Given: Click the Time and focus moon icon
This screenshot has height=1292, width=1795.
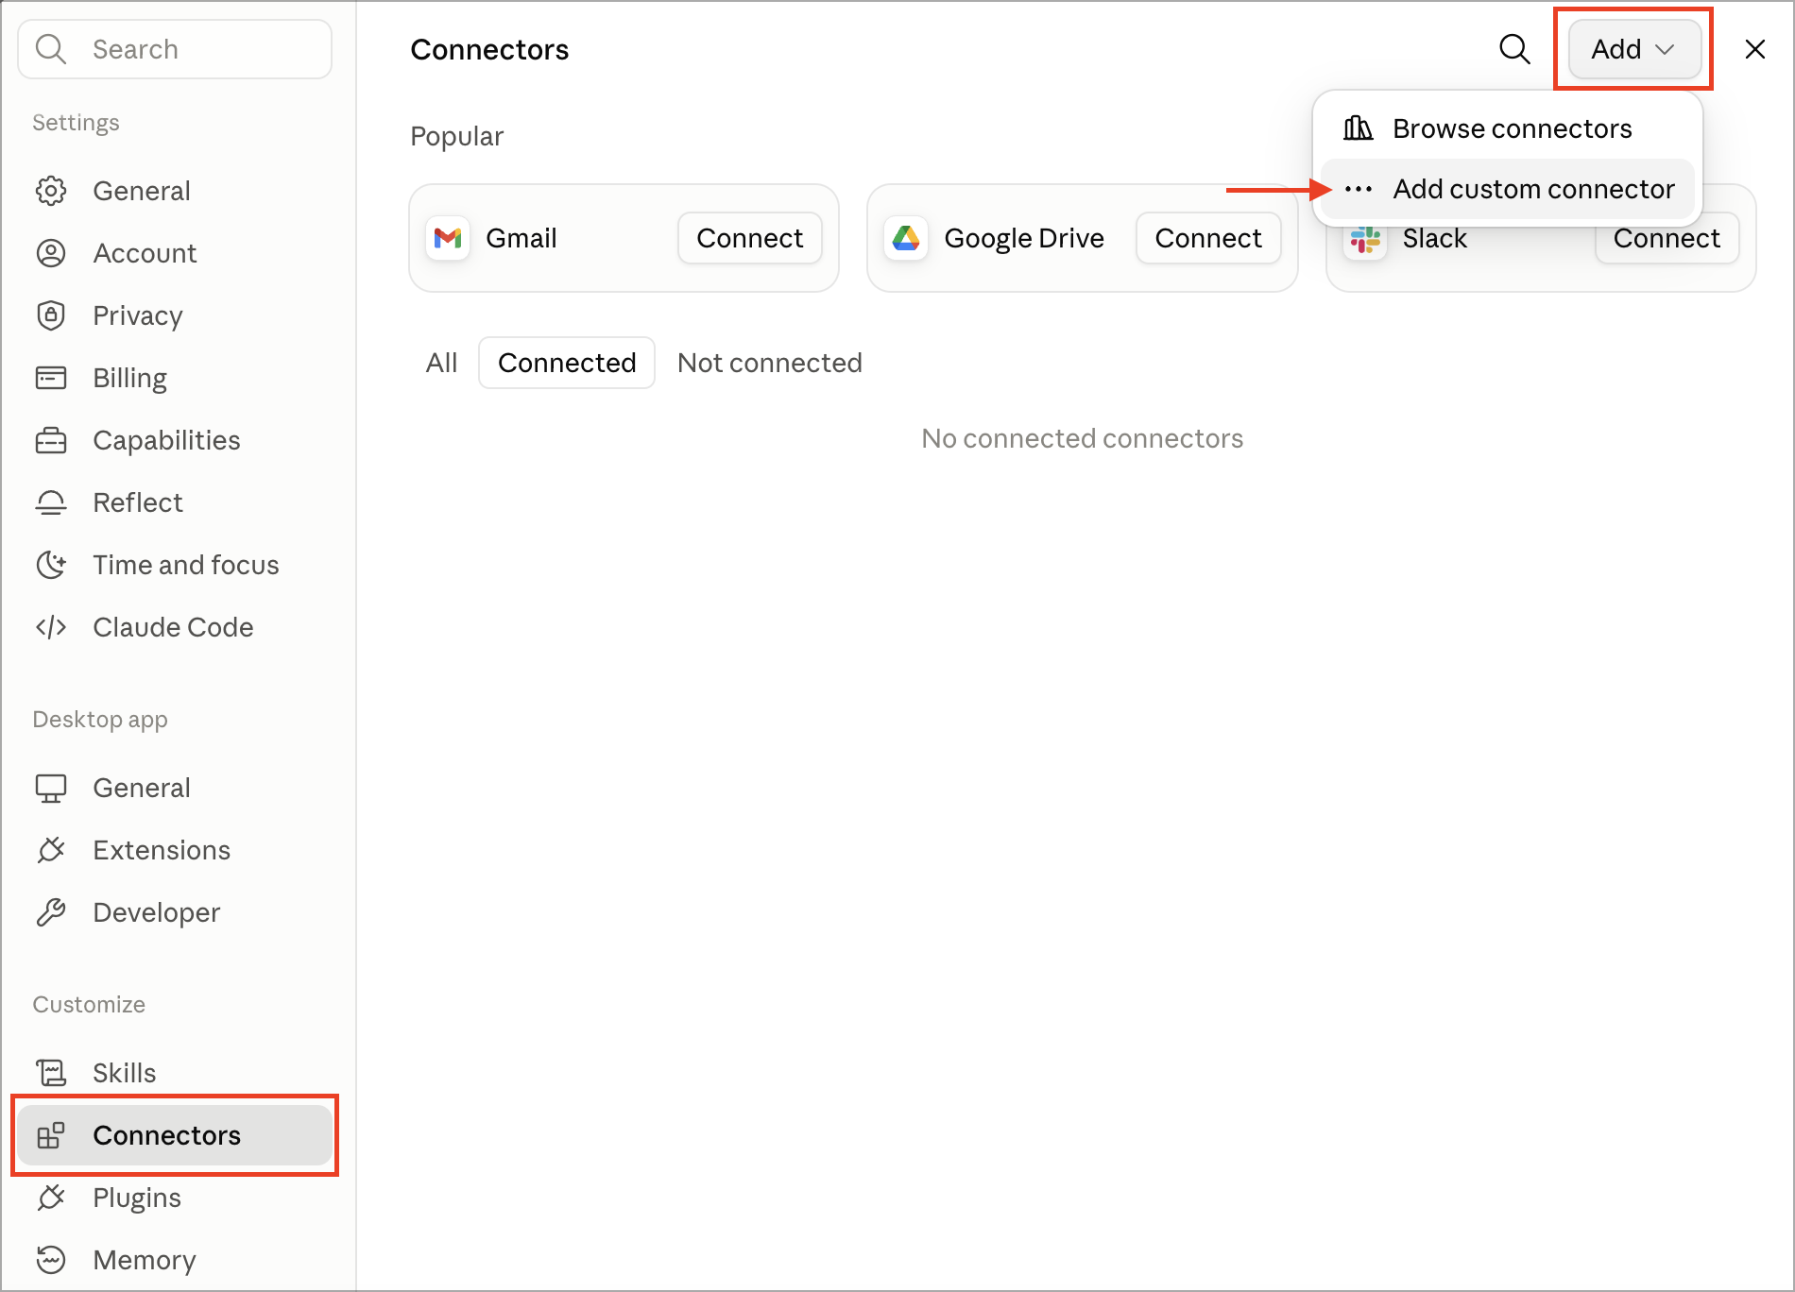Looking at the screenshot, I should tap(51, 565).
